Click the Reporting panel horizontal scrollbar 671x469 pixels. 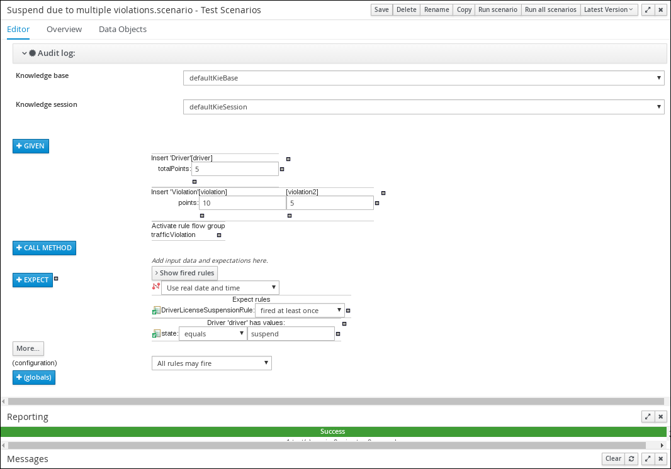click(327, 446)
